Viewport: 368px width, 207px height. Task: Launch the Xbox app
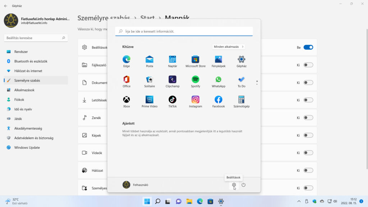click(x=126, y=102)
